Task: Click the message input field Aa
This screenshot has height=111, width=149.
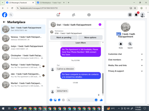Action: [80, 100]
